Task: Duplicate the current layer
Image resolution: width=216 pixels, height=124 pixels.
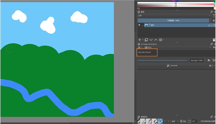Action: [x=146, y=40]
